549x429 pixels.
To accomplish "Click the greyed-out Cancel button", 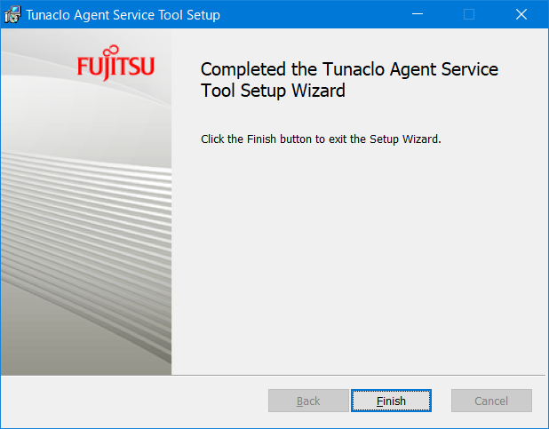I will coord(491,401).
